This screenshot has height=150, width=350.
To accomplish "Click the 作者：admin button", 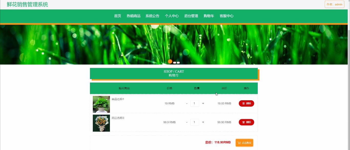I will click(334, 4).
